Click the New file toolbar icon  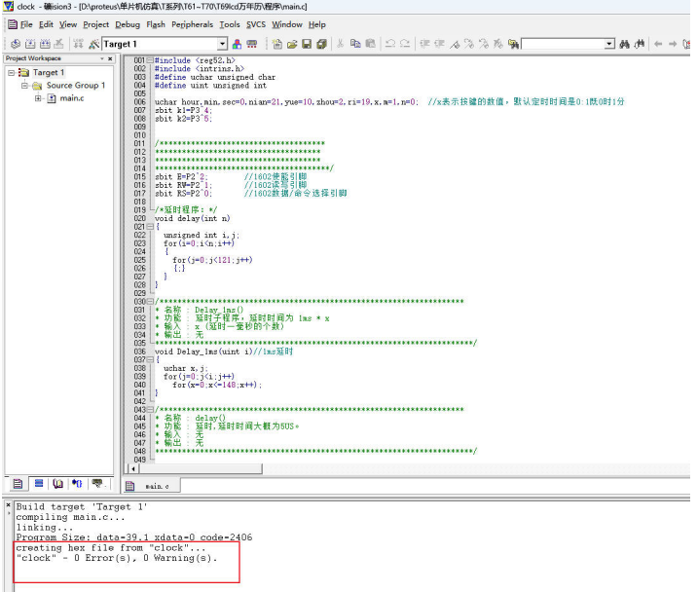point(276,44)
